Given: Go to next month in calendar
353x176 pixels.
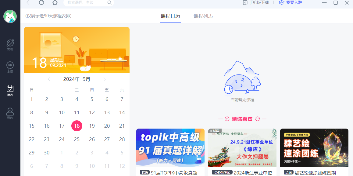Looking at the screenshot, I should coord(105,79).
